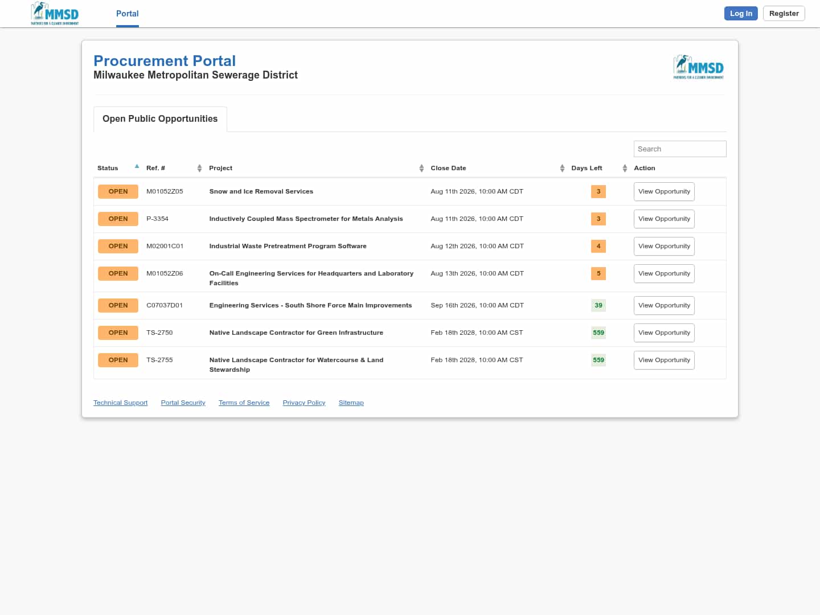This screenshot has width=820, height=615.
Task: Click the Register button
Action: [784, 14]
